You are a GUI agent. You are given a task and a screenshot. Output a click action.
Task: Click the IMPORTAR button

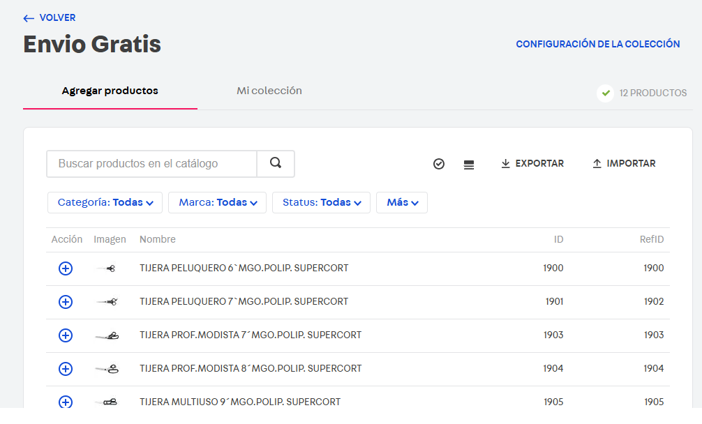(x=624, y=164)
